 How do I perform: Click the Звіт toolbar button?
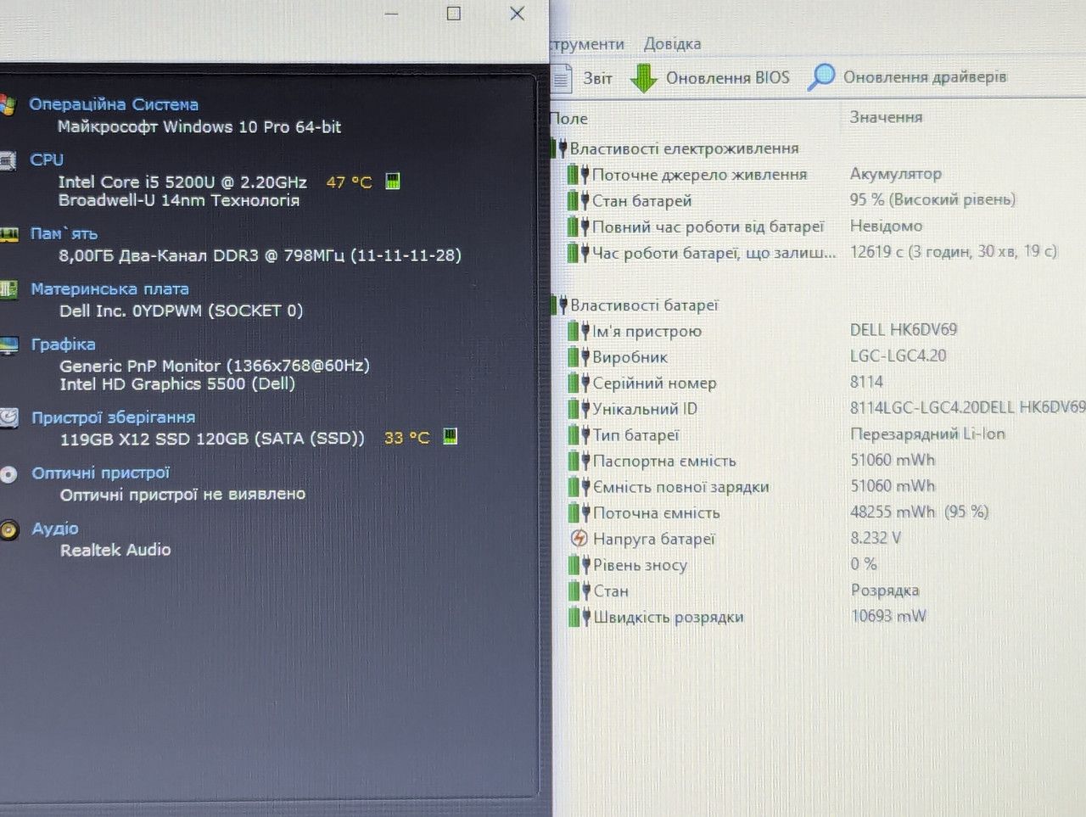[582, 78]
